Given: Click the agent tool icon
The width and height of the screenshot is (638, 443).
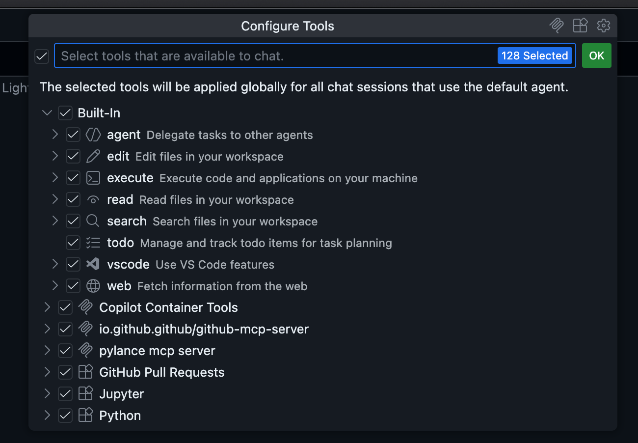Looking at the screenshot, I should click(93, 135).
